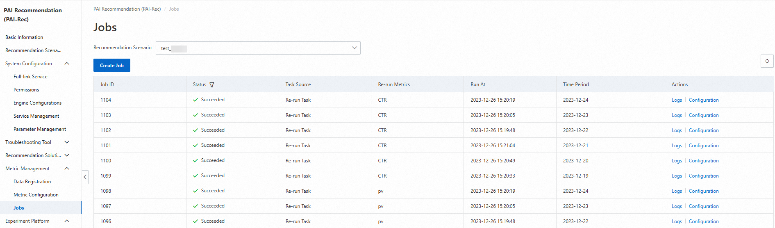Viewport: 775px width, 228px height.
Task: Click run time 2023-12-26 15:21:04
Action: click(493, 146)
